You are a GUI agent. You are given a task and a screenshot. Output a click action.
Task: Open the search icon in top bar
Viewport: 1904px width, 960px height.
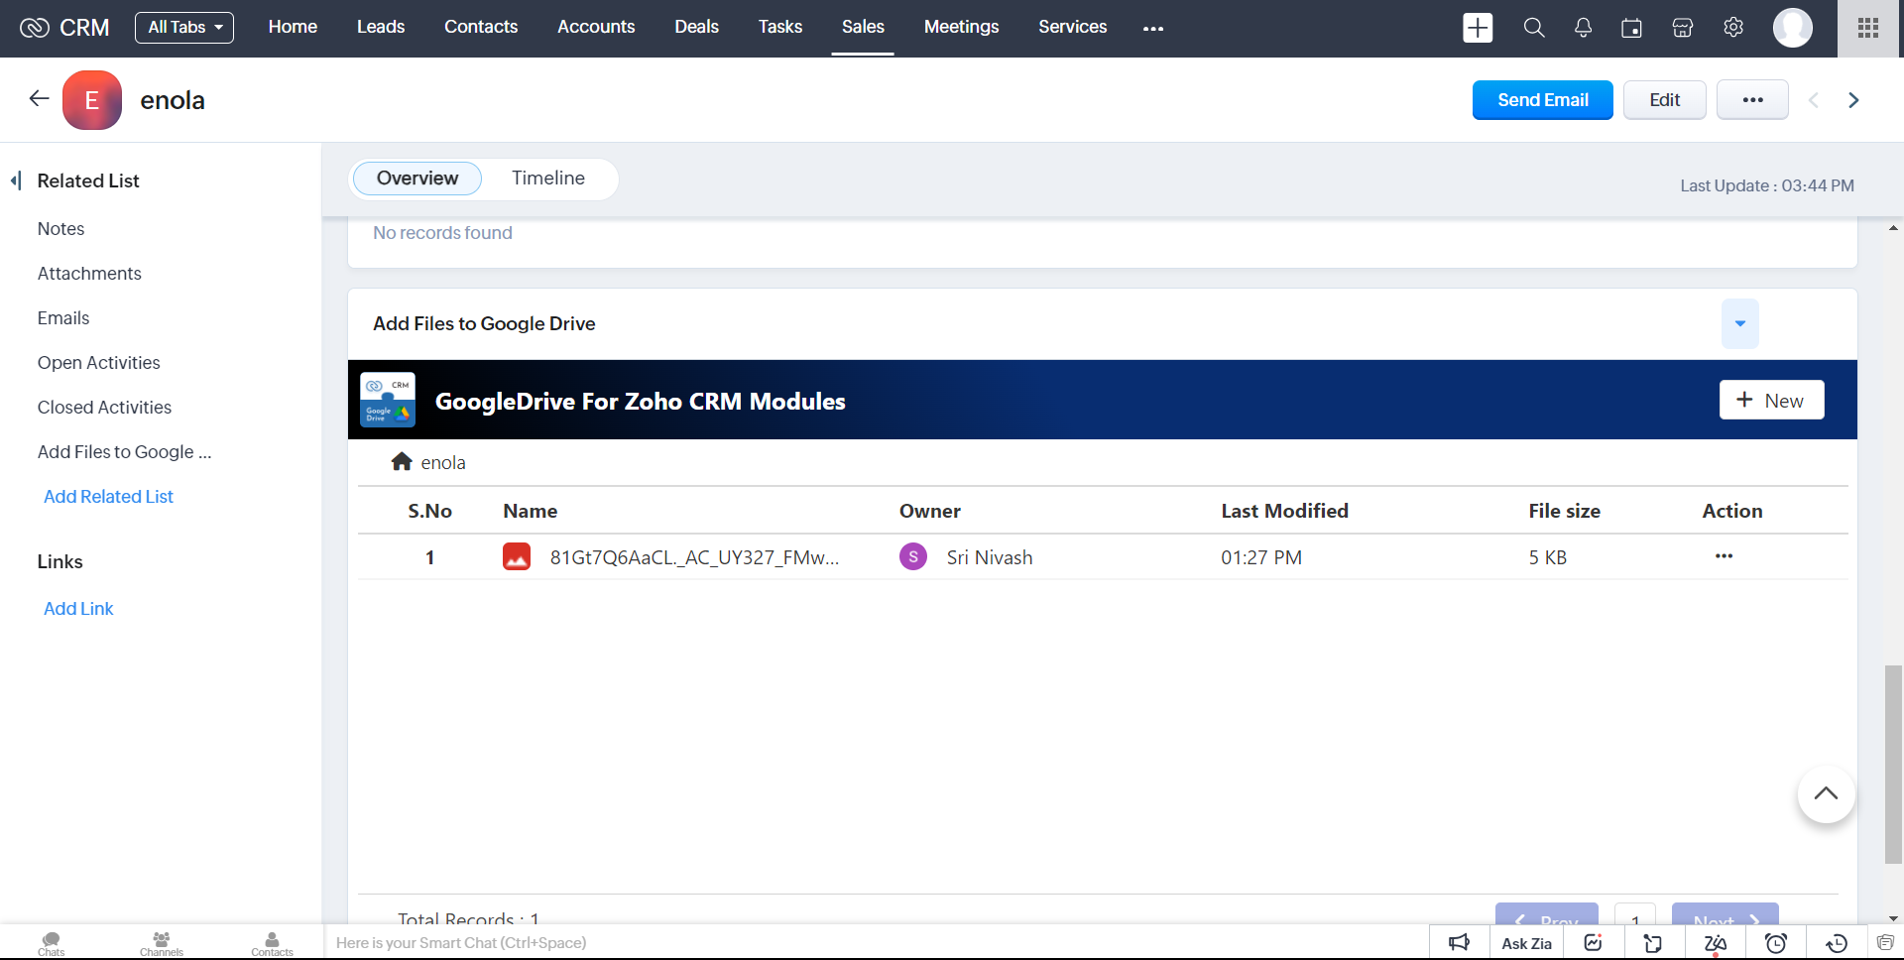(1534, 28)
